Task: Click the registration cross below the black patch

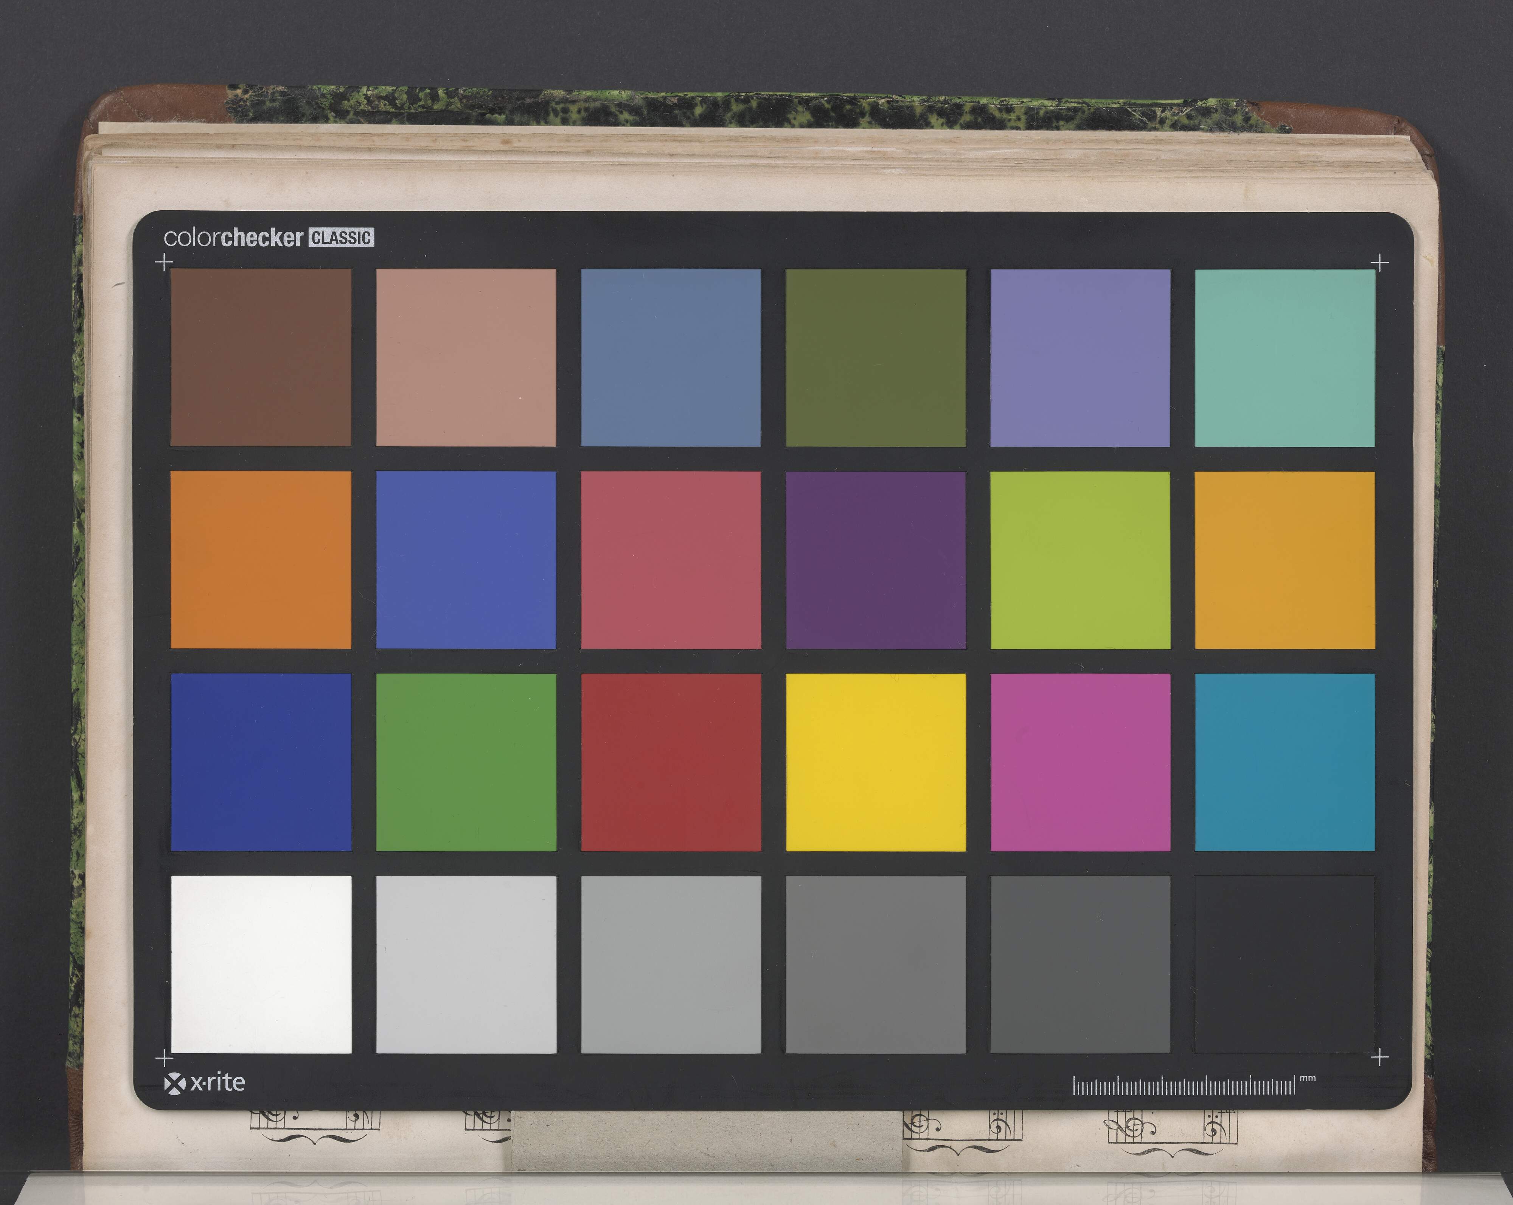Action: click(x=1379, y=1057)
